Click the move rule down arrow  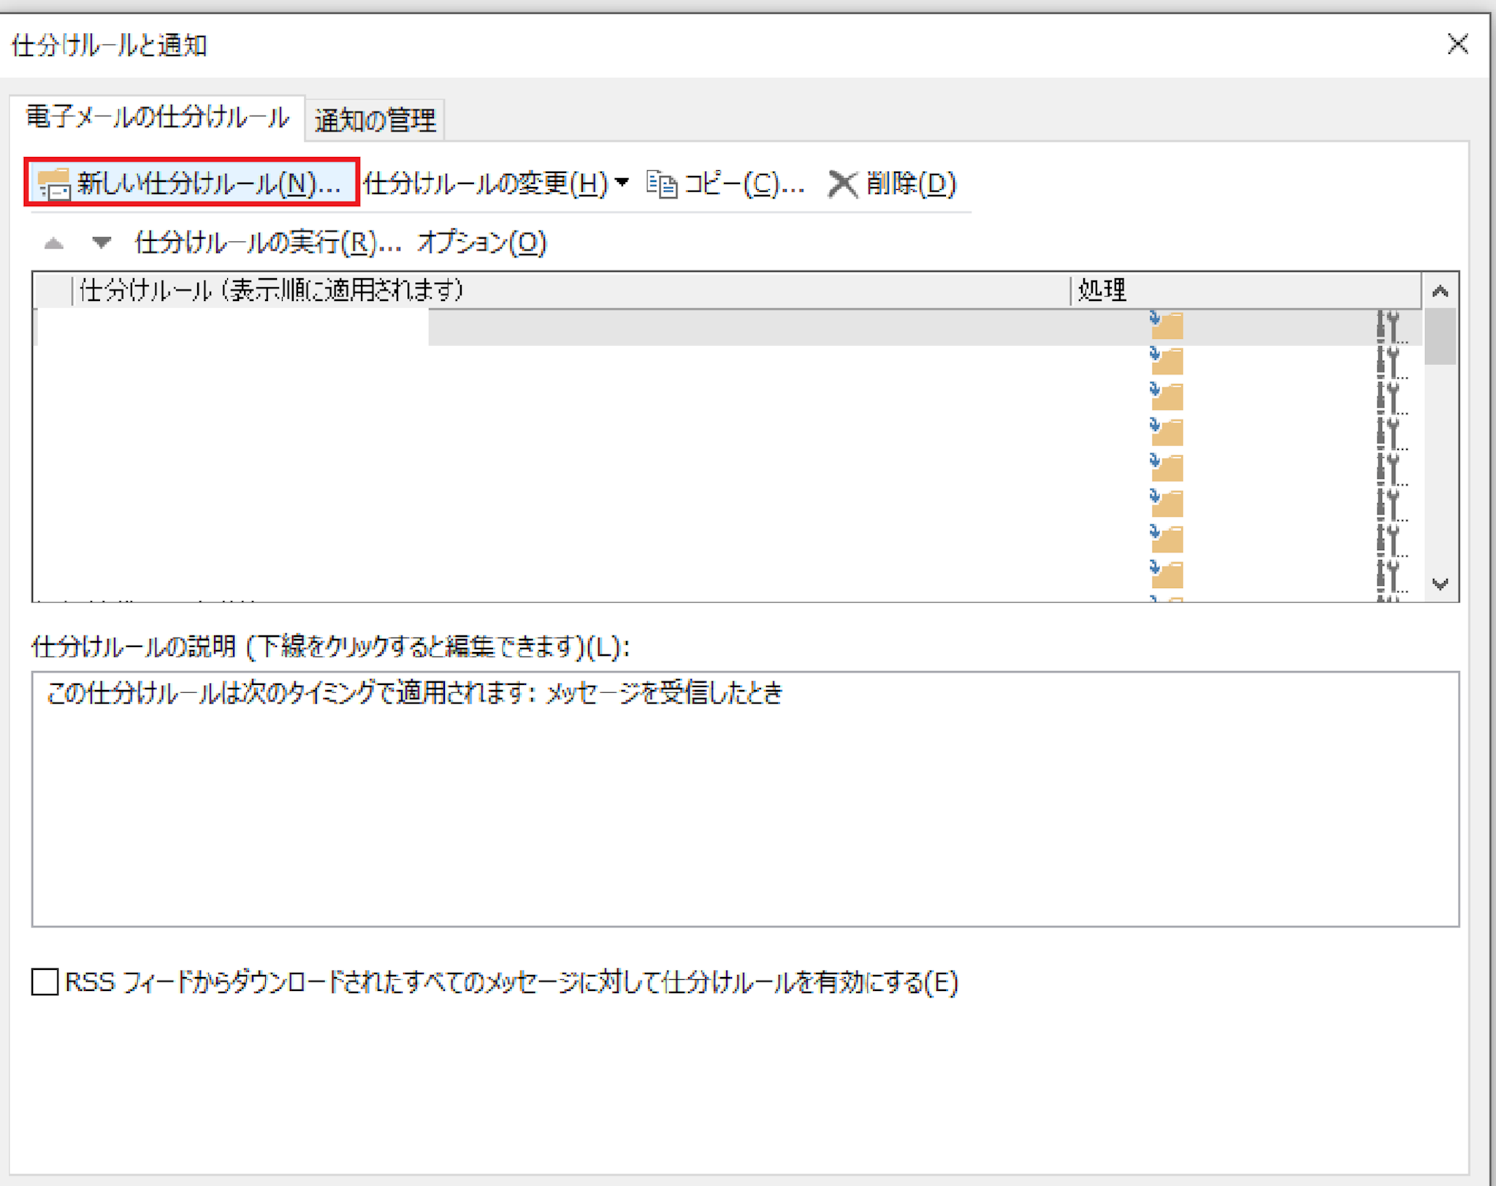[x=102, y=242]
